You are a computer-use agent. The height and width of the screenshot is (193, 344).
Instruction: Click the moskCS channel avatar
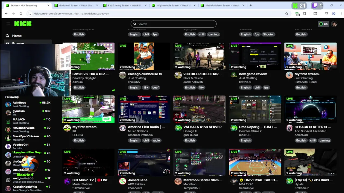[x=234, y=128]
